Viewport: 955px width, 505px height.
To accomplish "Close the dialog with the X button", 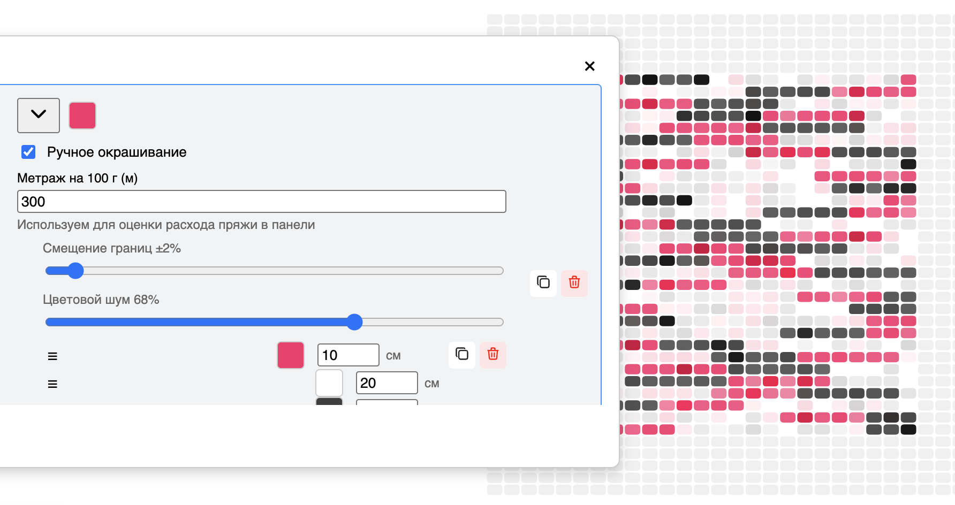I will [589, 66].
